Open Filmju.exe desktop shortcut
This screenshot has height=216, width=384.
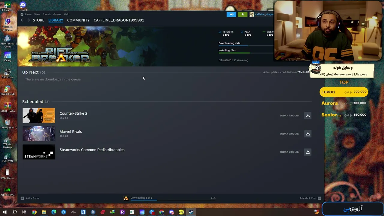7,6
